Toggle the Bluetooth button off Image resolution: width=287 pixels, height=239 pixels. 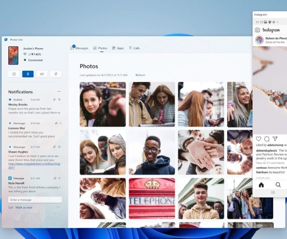28,74
